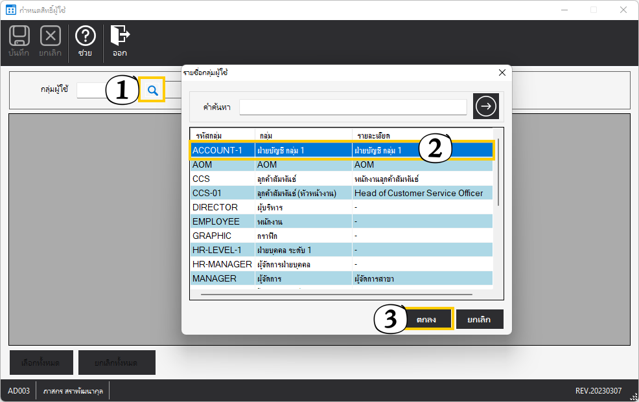639x402 pixels.
Task: Click the ตกลง confirm button
Action: tap(428, 320)
